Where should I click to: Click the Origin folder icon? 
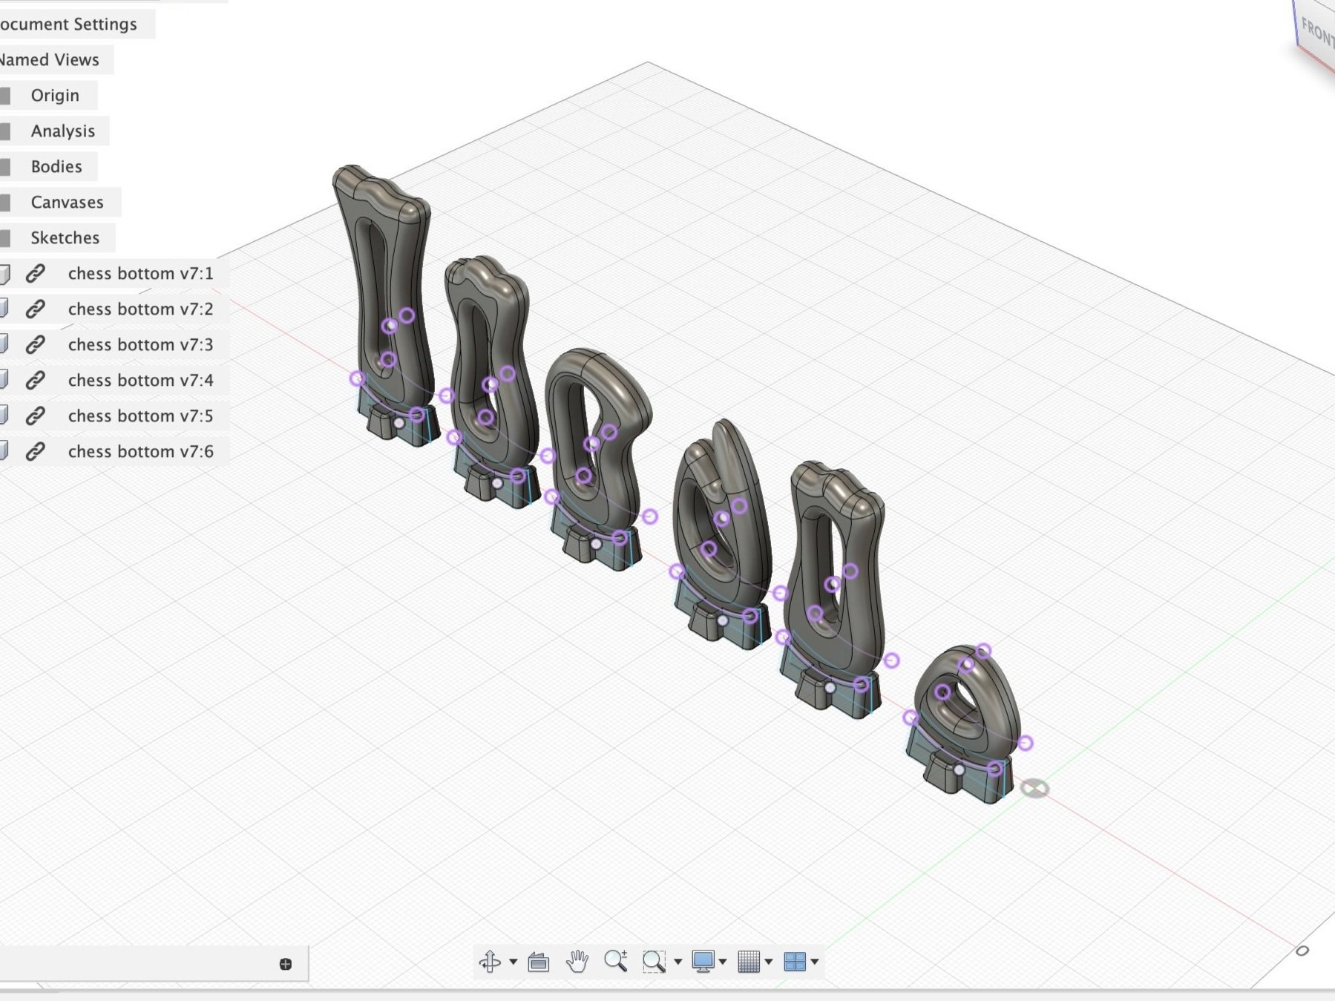(x=5, y=96)
